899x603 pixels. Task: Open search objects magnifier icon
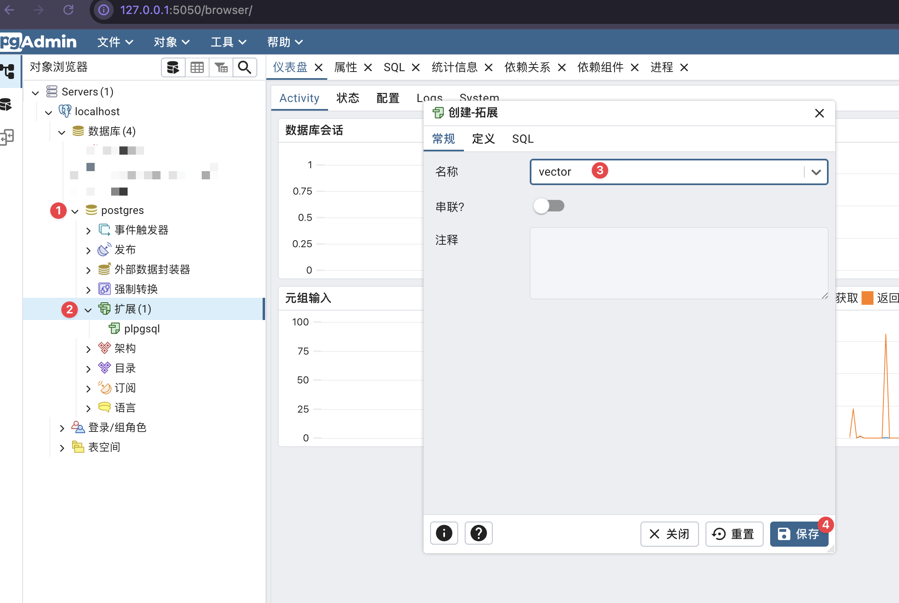click(x=245, y=67)
